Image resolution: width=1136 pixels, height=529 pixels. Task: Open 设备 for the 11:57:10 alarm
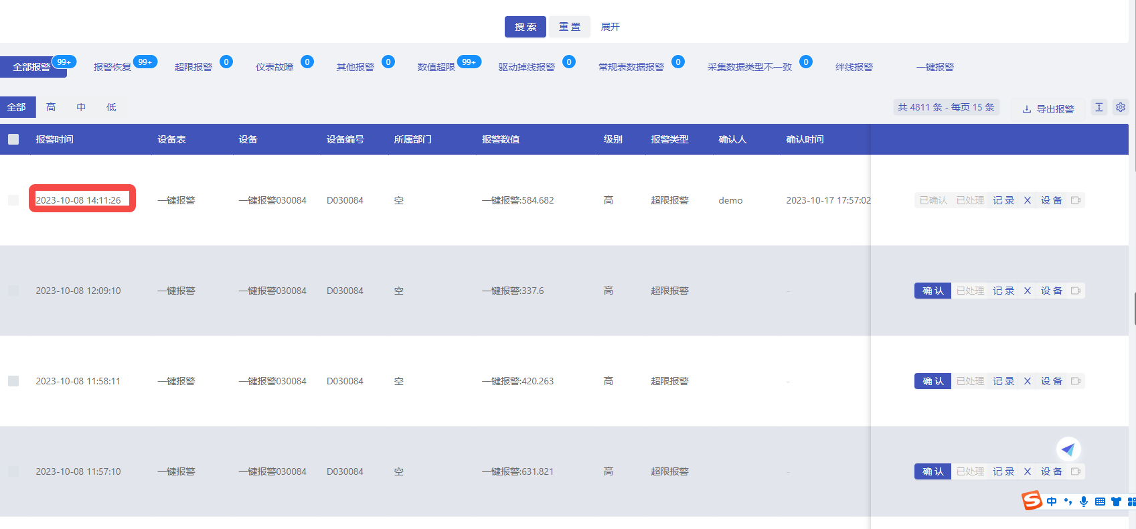1052,471
